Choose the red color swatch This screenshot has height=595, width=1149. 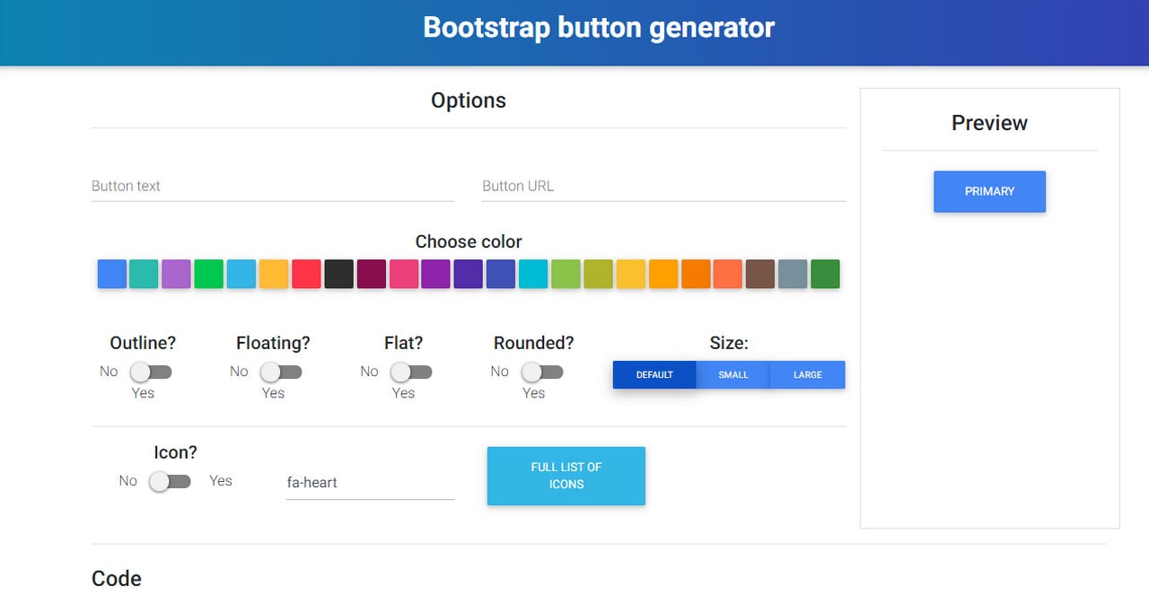(x=306, y=274)
